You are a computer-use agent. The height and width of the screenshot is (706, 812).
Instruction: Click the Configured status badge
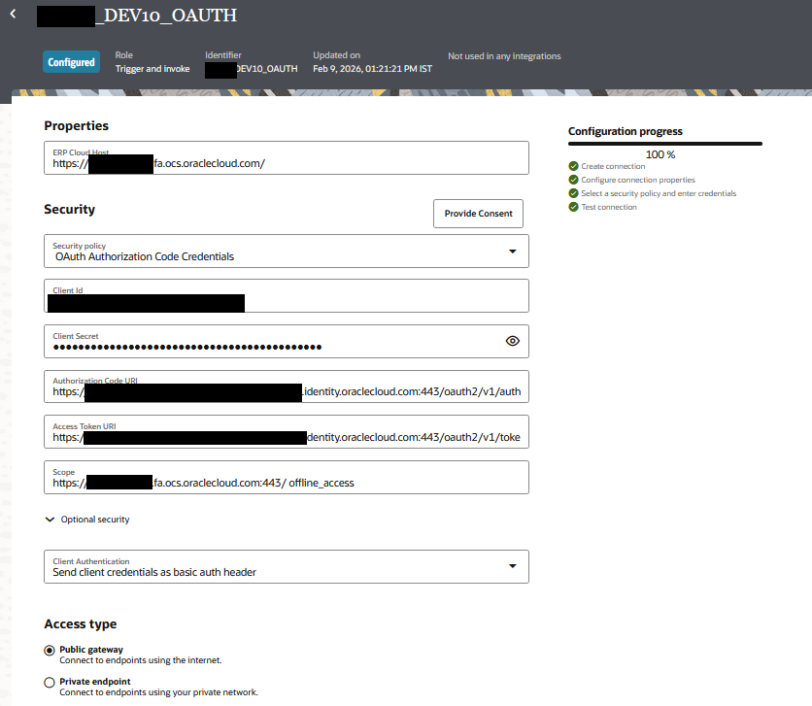pos(72,62)
